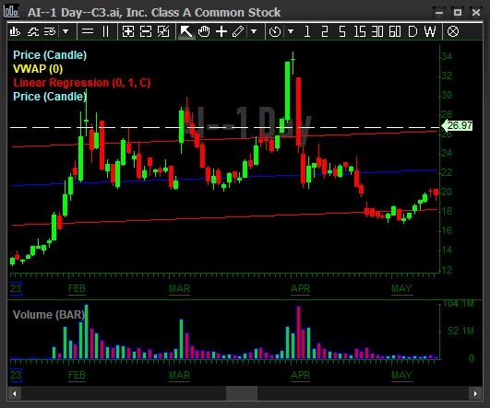Click the 52.1M volume axis label
Viewport: 490px width, 408px height.
point(460,331)
